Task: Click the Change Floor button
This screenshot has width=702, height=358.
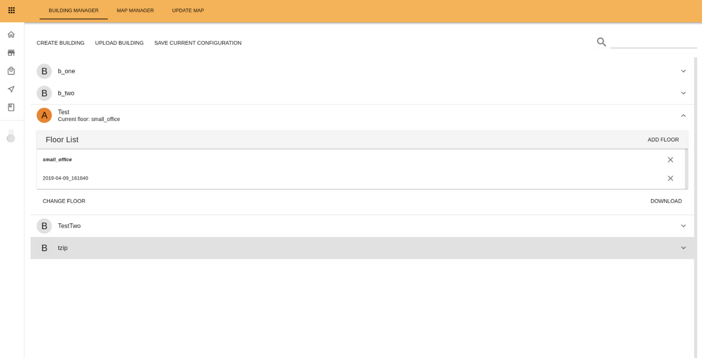Action: click(64, 201)
